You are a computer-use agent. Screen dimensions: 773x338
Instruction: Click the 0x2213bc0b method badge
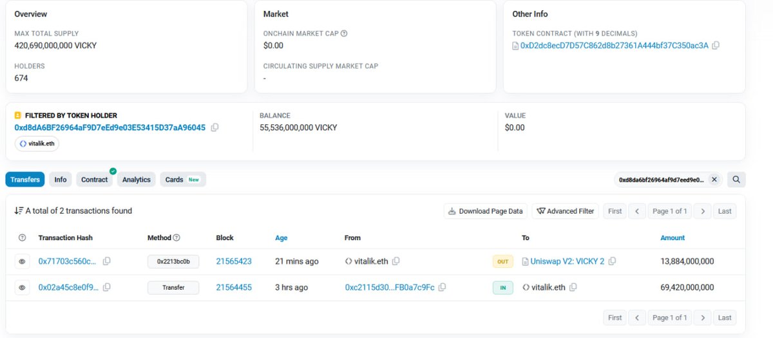(173, 261)
